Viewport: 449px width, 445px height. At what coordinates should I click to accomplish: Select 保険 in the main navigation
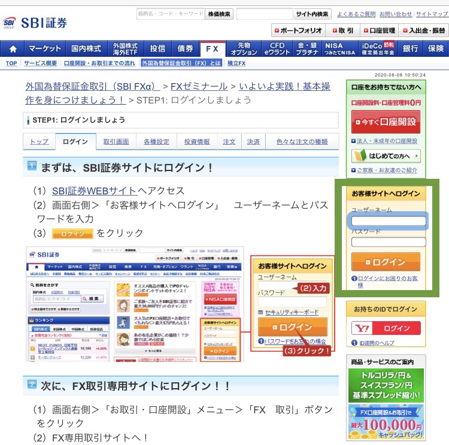tap(436, 49)
